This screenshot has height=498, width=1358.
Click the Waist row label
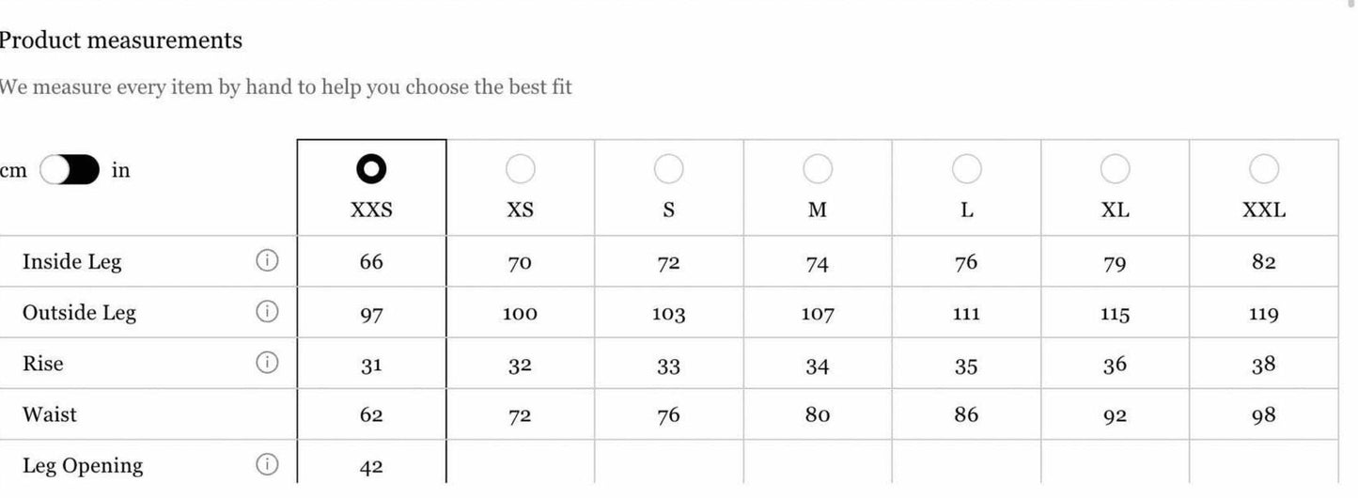[50, 414]
